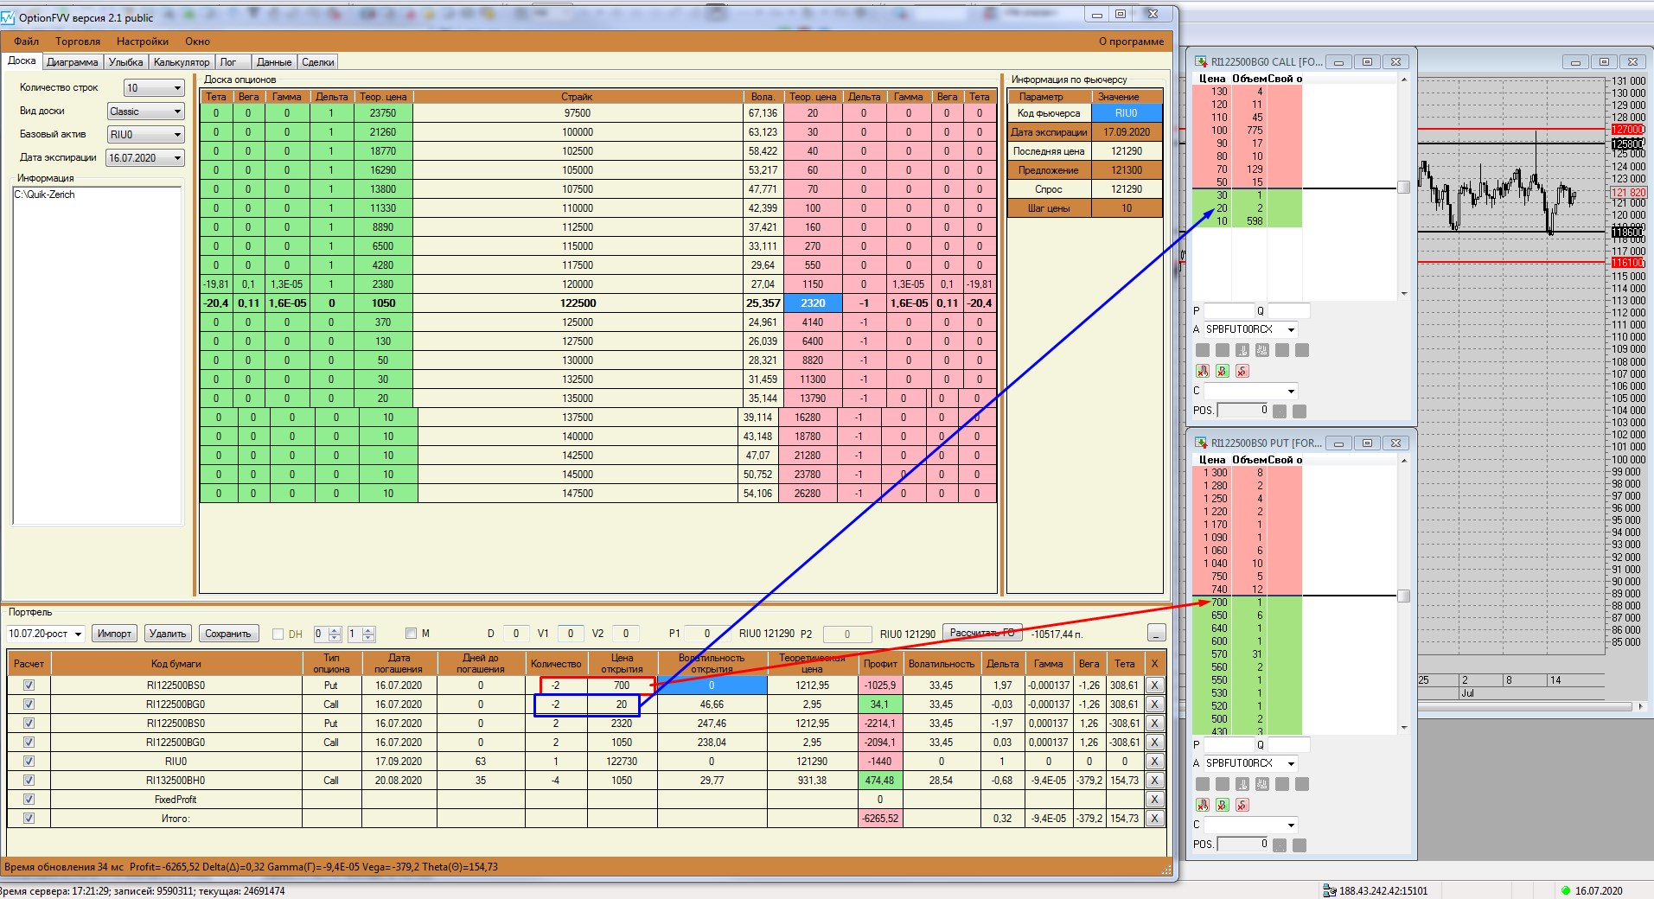Click the RIU0 futures code value
This screenshot has width=1654, height=899.
coord(1127,113)
